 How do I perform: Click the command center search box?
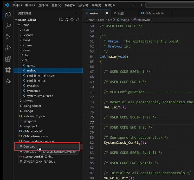[x=170, y=5]
